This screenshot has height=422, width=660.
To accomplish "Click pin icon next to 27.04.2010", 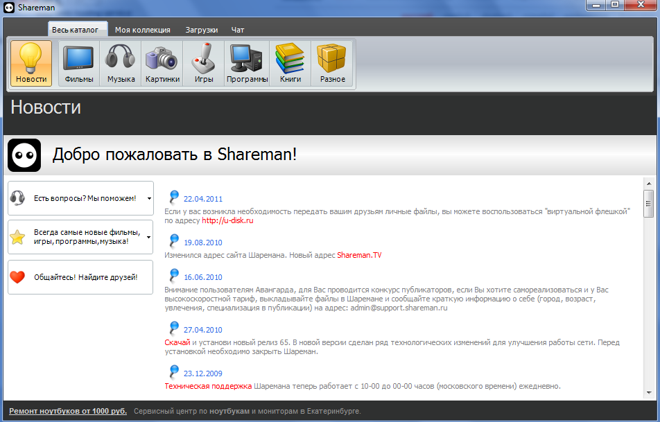I will click(174, 327).
